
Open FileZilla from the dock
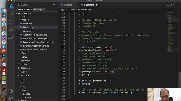coord(4,69)
